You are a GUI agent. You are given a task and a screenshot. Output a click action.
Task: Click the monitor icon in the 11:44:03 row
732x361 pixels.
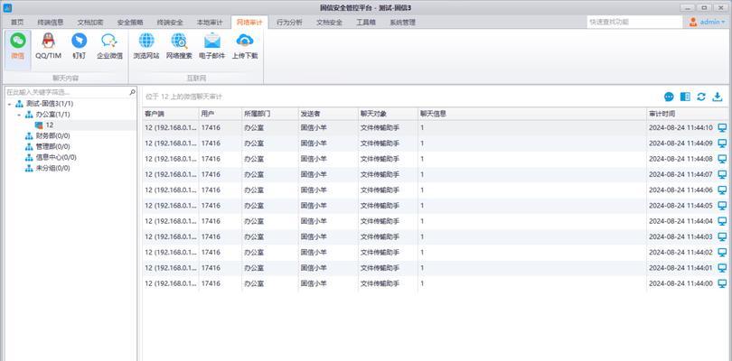722,236
